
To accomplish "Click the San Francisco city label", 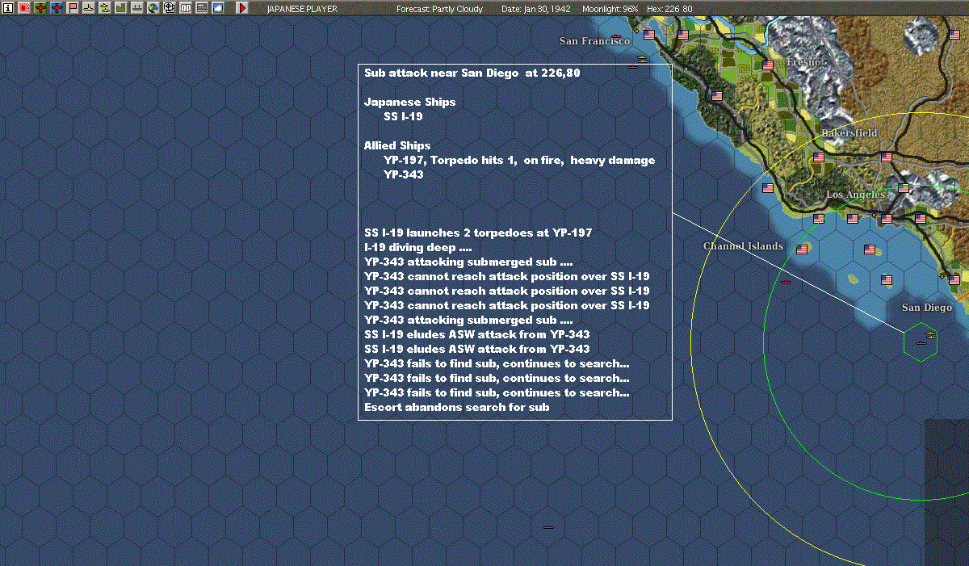I will (x=595, y=41).
